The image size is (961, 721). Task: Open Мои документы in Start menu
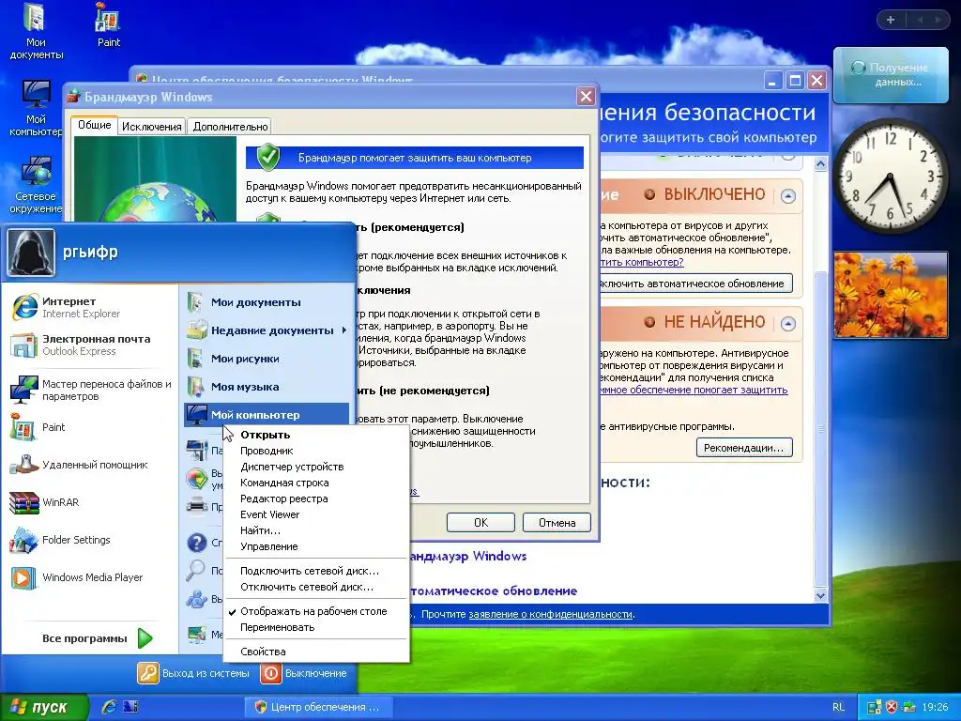[266, 302]
